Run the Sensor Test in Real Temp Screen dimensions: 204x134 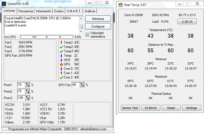pos(130,108)
